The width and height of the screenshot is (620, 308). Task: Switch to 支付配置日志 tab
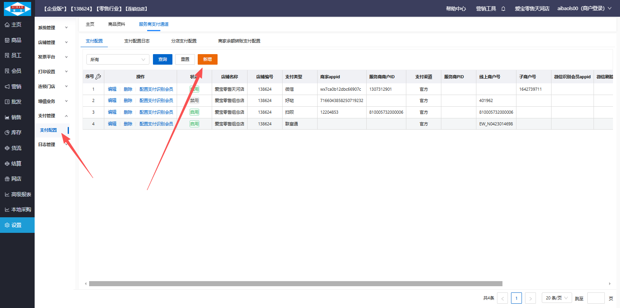pyautogui.click(x=137, y=41)
